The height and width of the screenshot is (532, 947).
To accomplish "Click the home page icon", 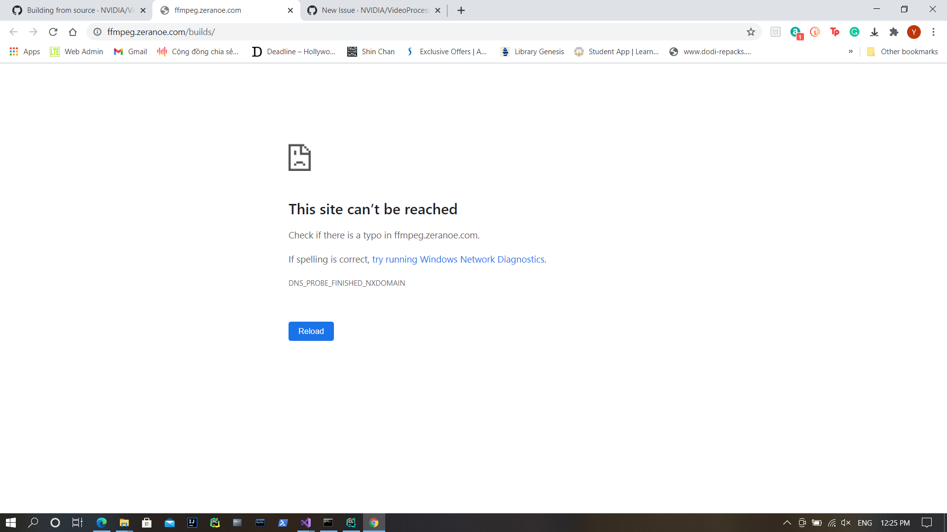I will click(73, 32).
